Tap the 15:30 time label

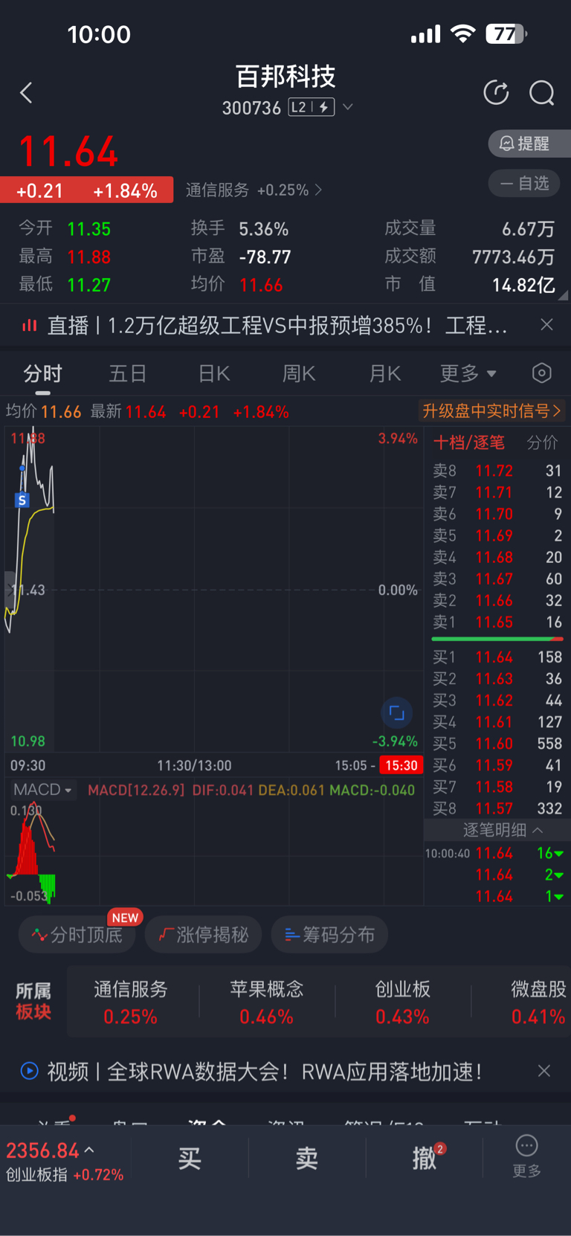click(x=401, y=765)
